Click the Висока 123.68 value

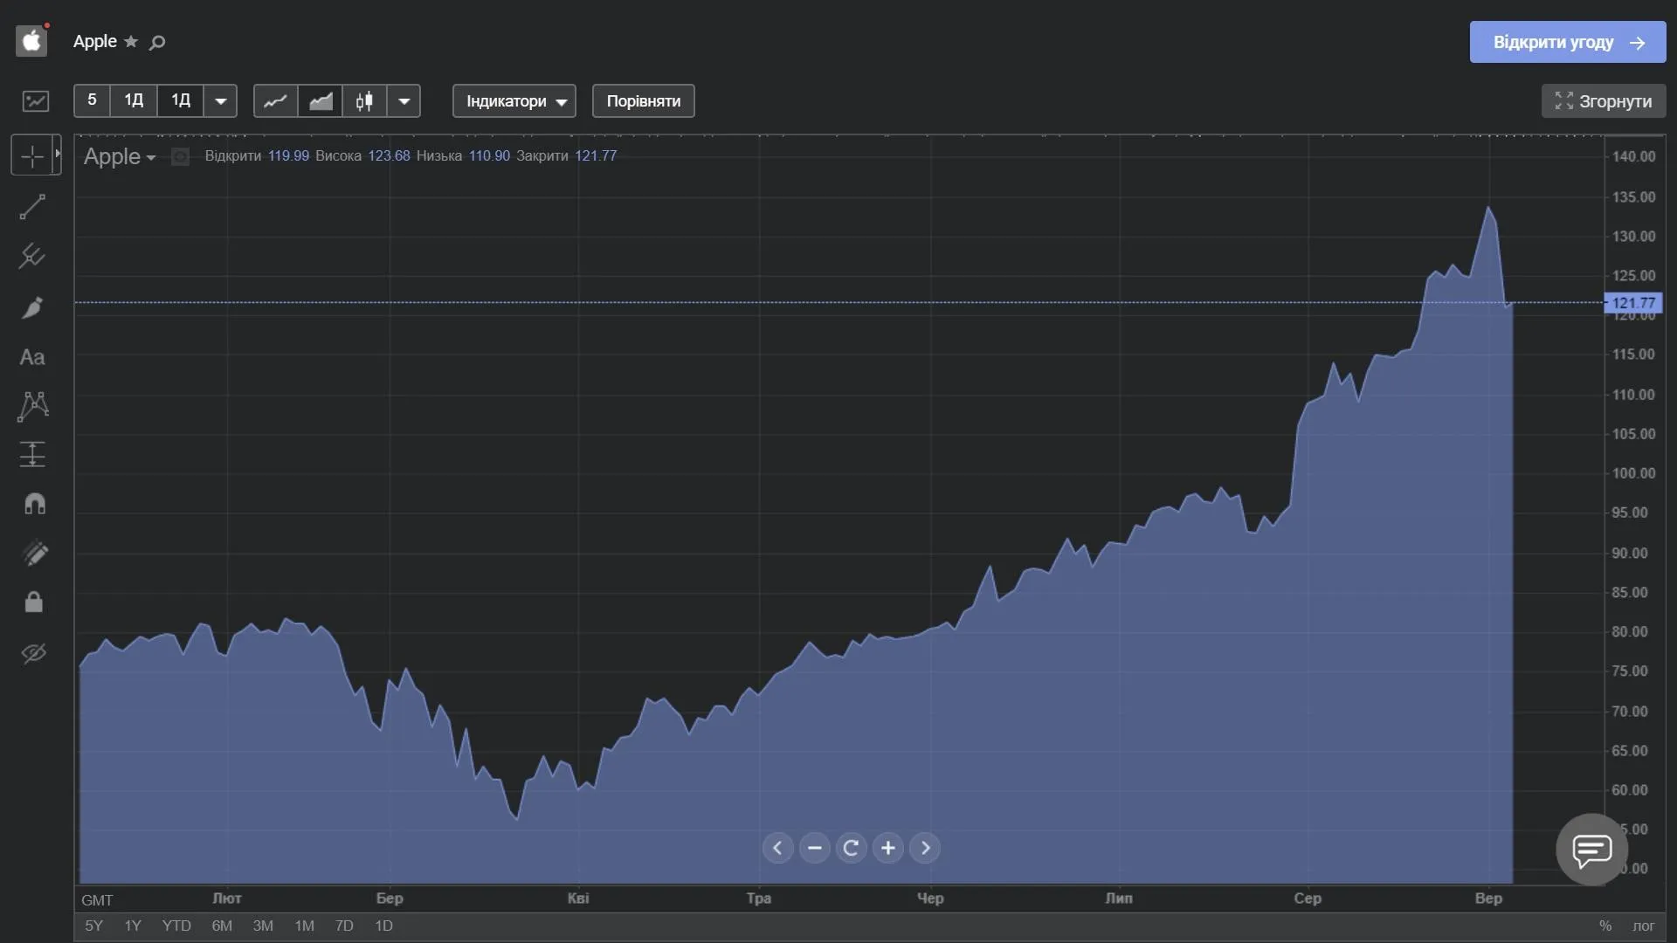(x=389, y=155)
